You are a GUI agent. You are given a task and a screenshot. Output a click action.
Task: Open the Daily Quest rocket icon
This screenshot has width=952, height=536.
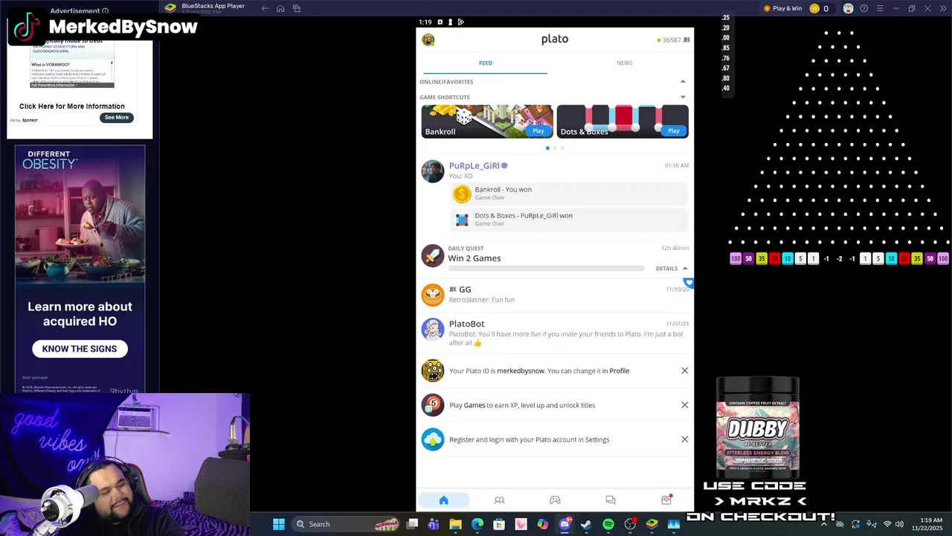432,255
